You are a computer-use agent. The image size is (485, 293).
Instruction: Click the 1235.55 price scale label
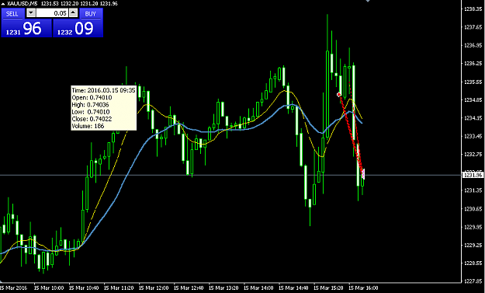(x=473, y=82)
